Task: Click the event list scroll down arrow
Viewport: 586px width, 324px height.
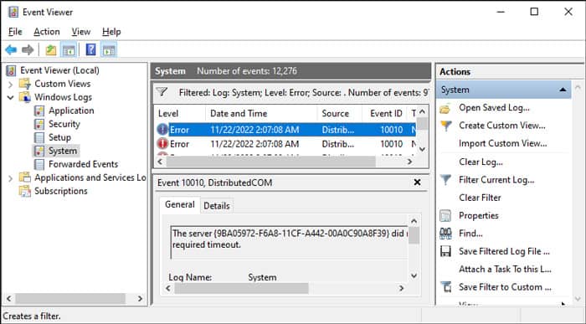Action: tap(422, 150)
